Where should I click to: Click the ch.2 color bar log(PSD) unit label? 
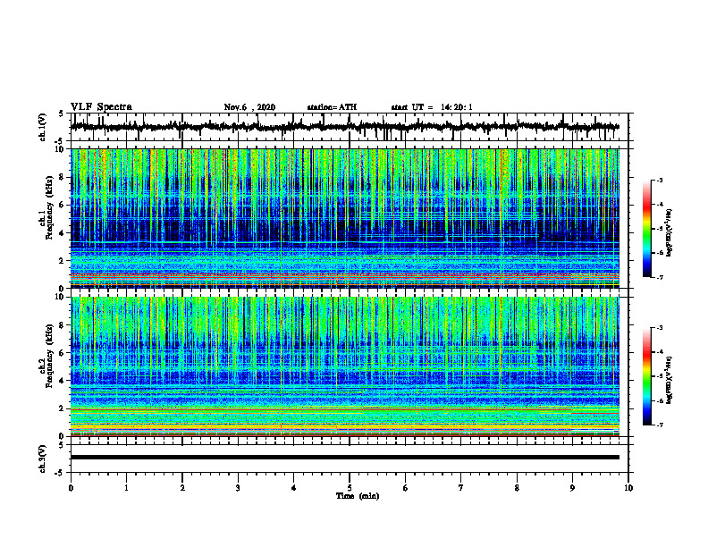coord(670,381)
